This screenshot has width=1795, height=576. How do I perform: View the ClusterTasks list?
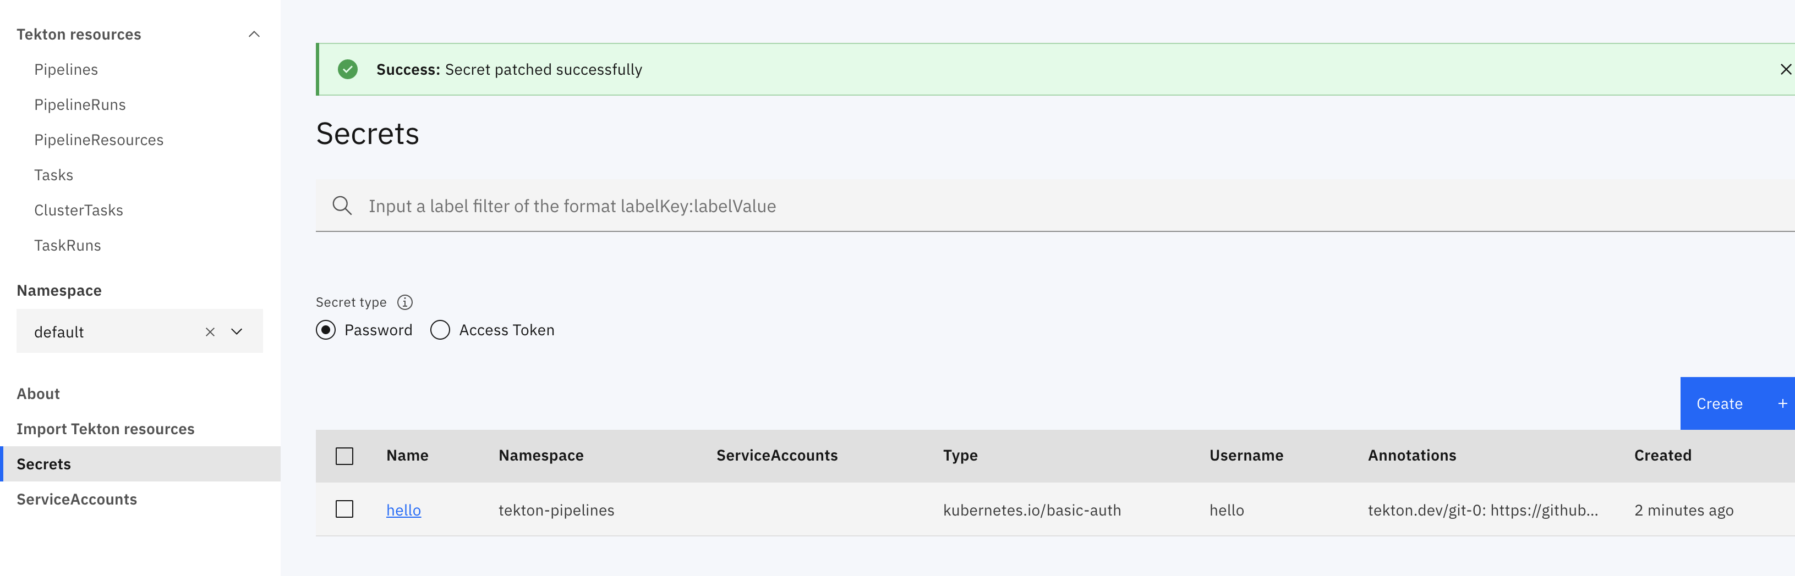(x=79, y=209)
